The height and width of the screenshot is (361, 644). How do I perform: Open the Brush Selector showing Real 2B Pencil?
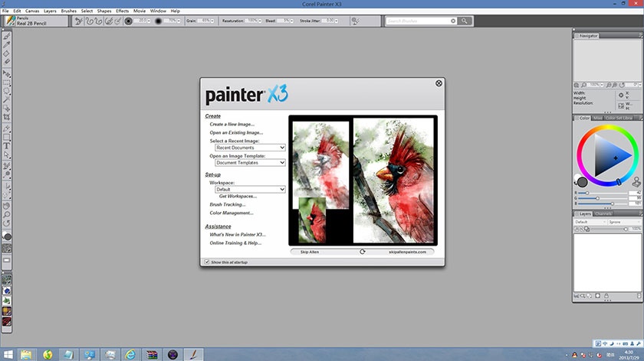pyautogui.click(x=35, y=21)
